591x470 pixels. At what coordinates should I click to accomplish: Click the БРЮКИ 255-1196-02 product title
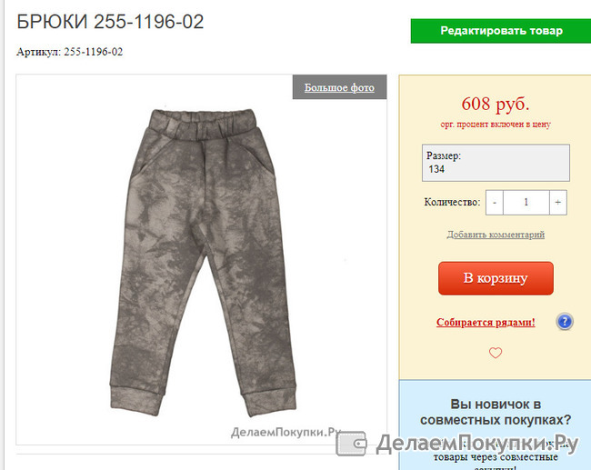click(110, 22)
